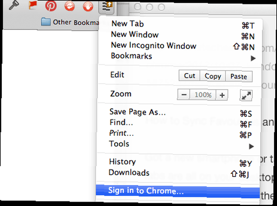
Task: Click the orange circular arrow extension icon
Action: pos(70,7)
